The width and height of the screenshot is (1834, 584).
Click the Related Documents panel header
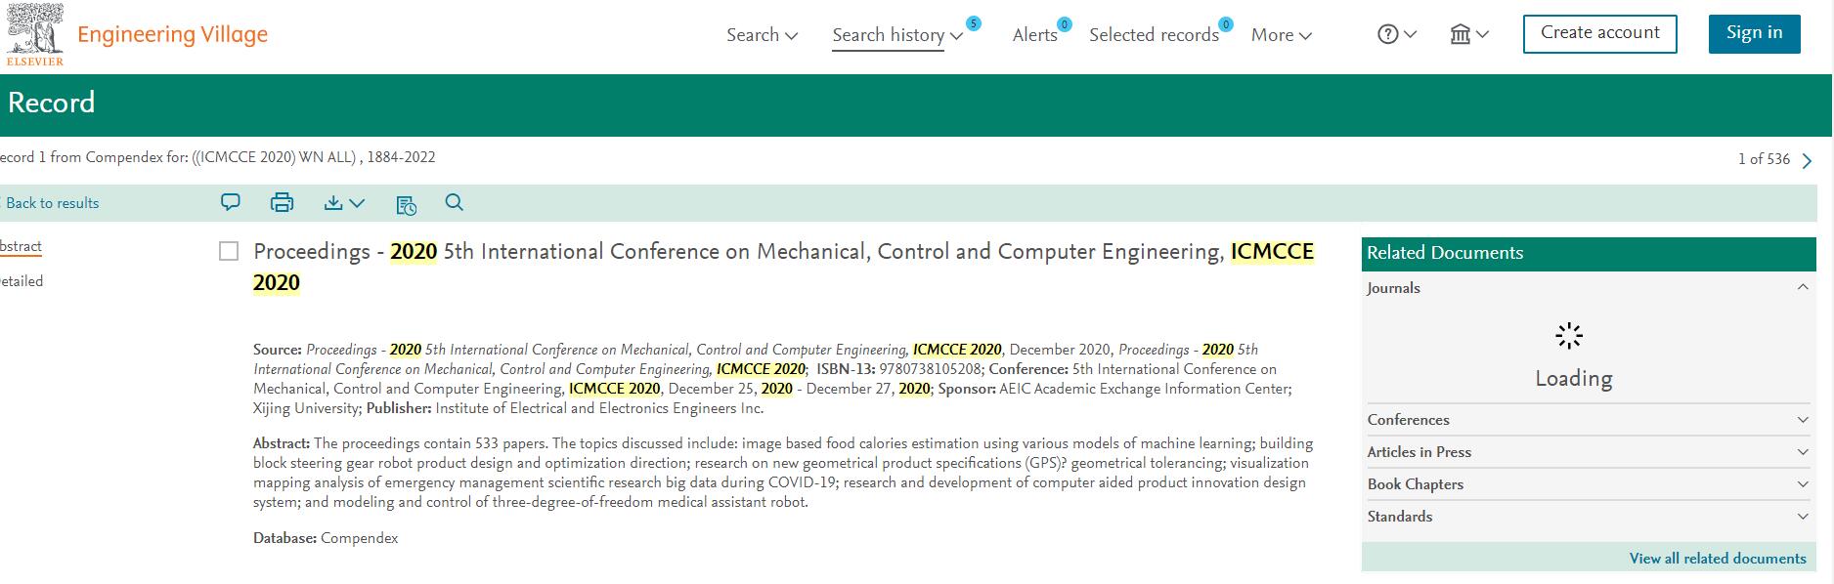click(1589, 253)
